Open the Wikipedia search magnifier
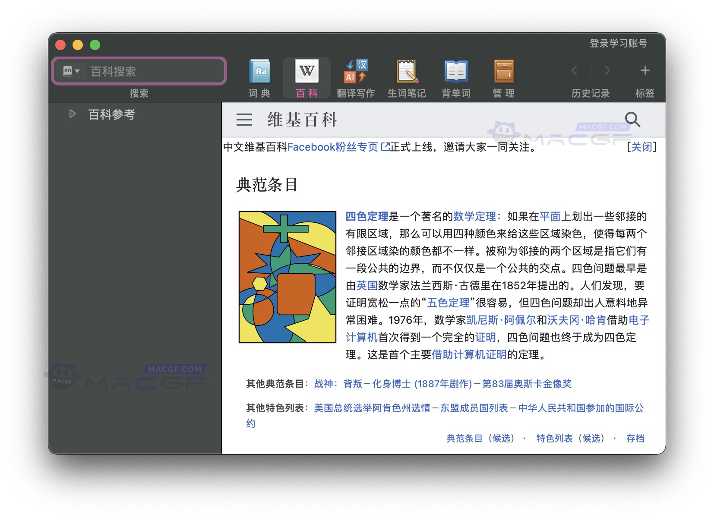The width and height of the screenshot is (714, 518). (632, 120)
